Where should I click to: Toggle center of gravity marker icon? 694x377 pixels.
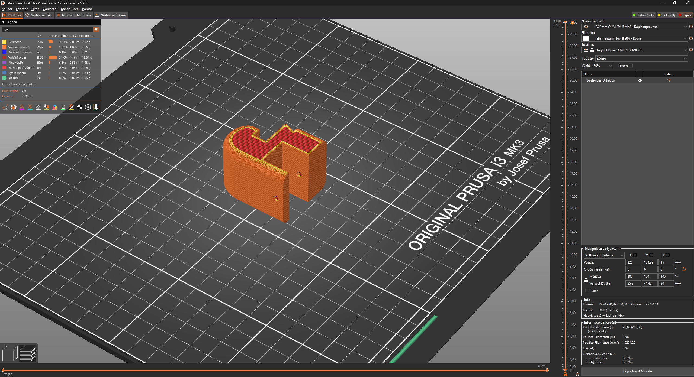[79, 107]
